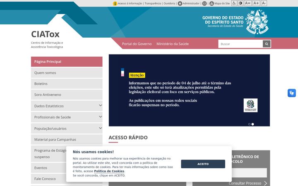Increase font size with A+

256,3
